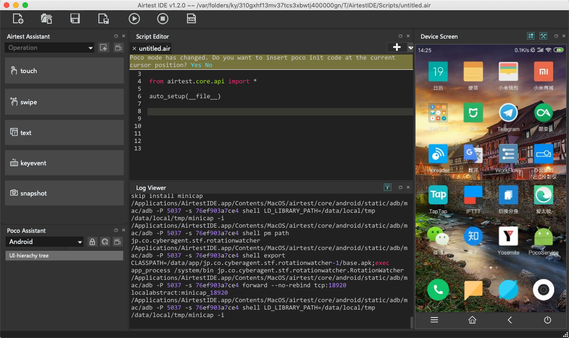Open the LOG report icon
Viewport: 569px width, 338px height.
click(191, 19)
